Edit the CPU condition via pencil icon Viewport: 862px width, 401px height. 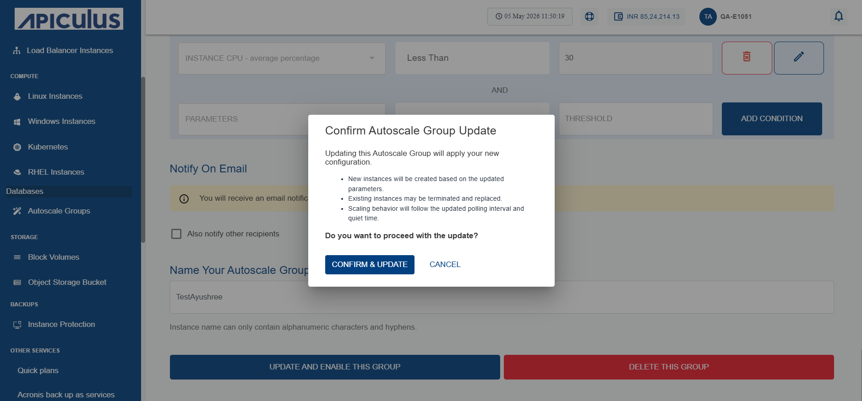click(x=798, y=58)
